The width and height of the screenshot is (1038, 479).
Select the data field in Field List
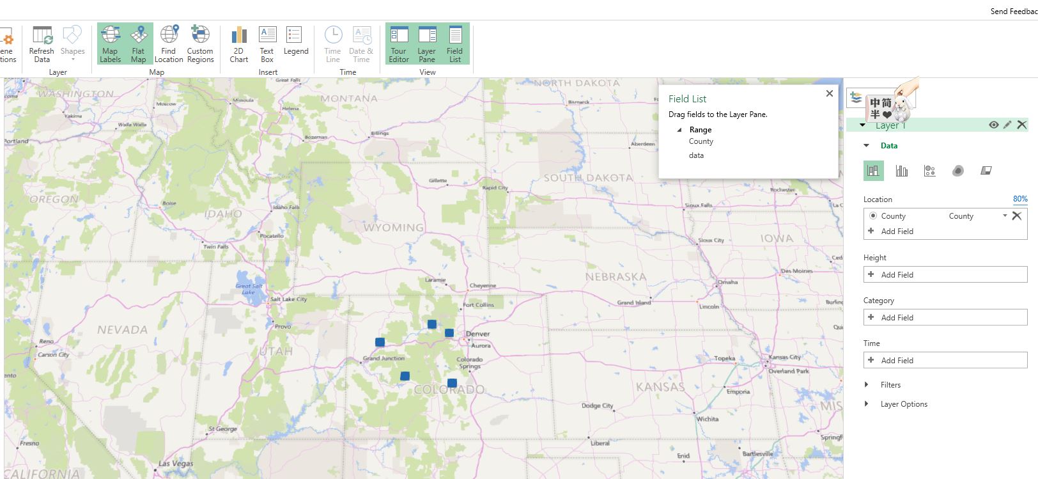click(x=696, y=155)
